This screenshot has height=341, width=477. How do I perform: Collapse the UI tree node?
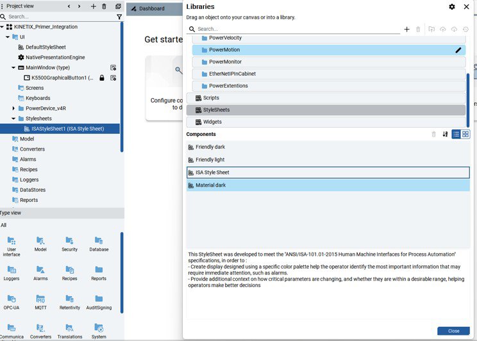tap(8, 37)
